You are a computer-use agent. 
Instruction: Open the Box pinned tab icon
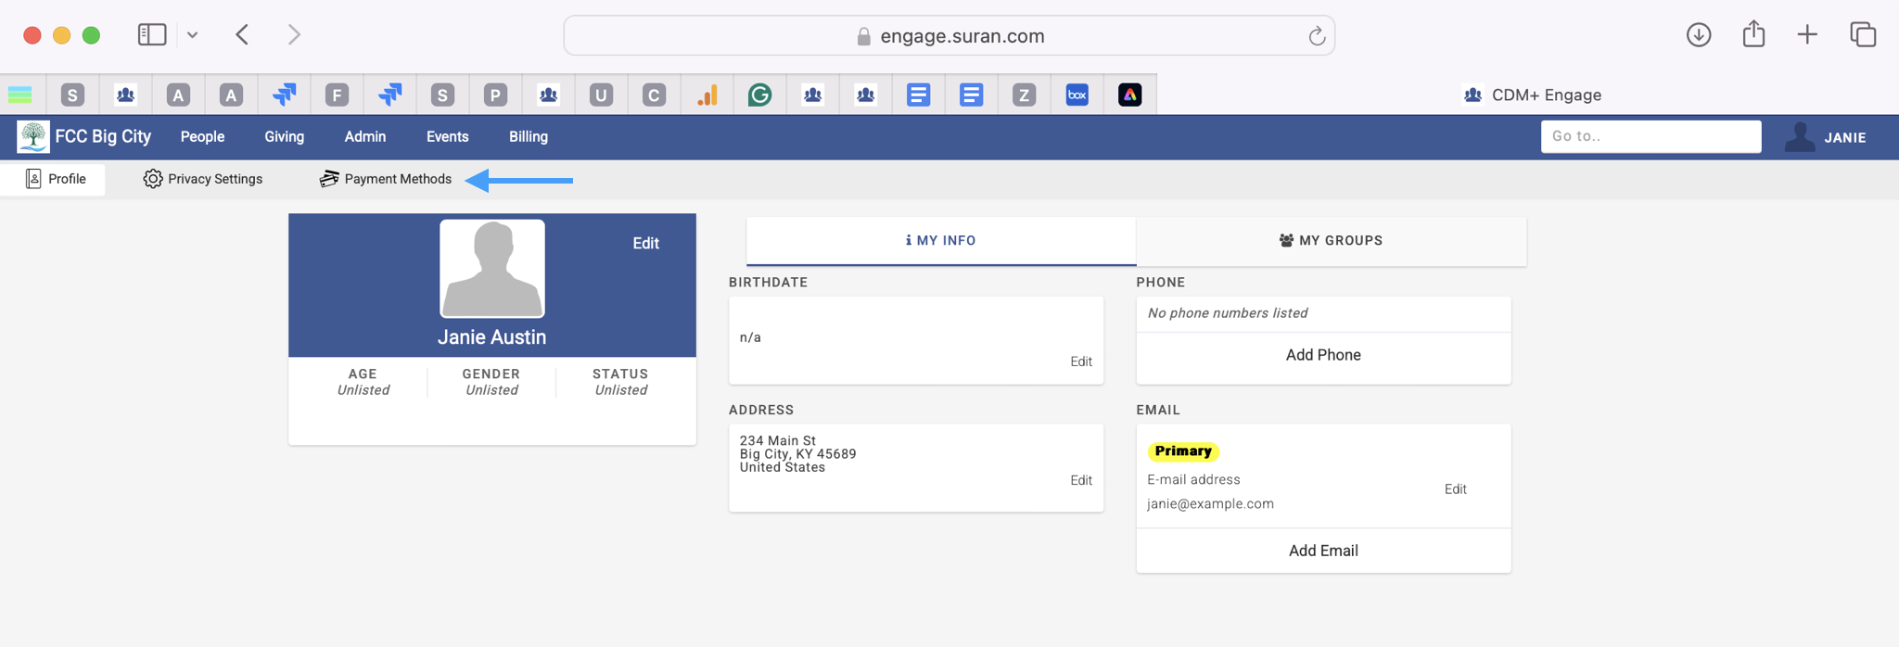click(1077, 95)
